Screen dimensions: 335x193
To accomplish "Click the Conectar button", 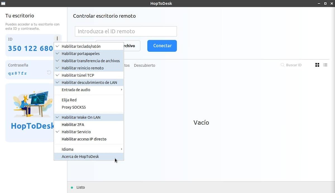I will (x=162, y=46).
